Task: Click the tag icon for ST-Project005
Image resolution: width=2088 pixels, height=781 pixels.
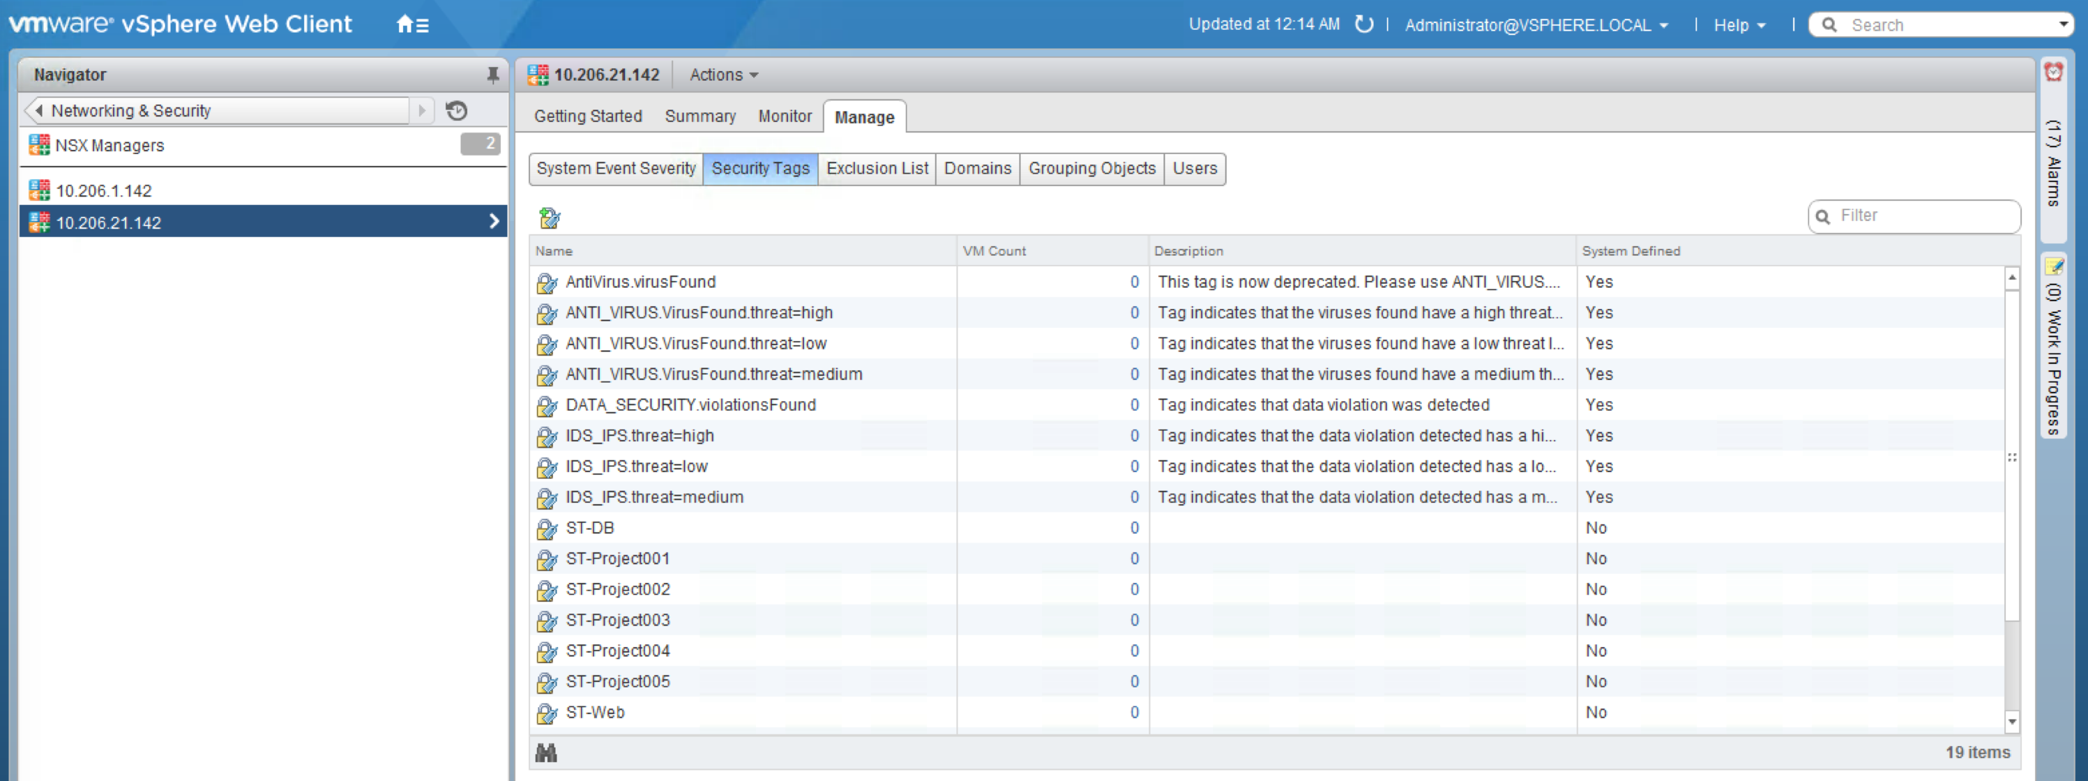Action: 547,683
